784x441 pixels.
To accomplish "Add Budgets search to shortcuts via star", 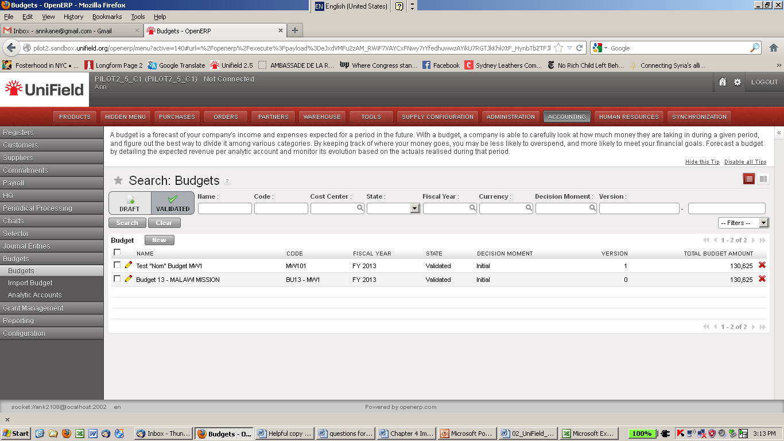I will click(118, 180).
